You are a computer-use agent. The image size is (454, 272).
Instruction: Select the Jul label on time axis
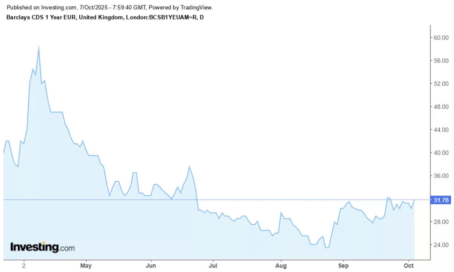pos(213,267)
